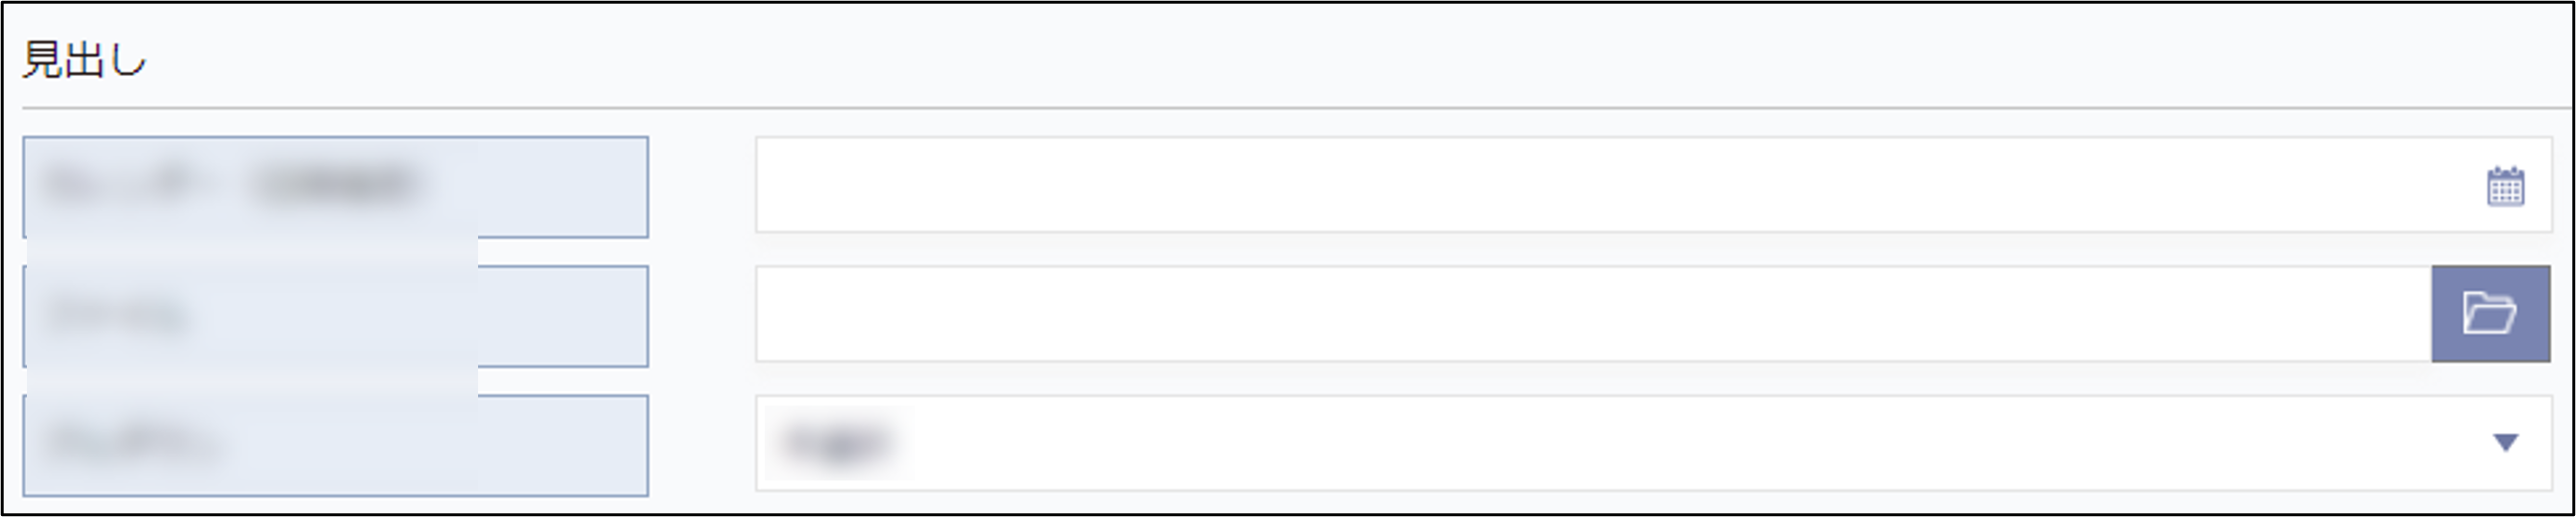Screen dimensions: 2576x517
Task: Click the 見出し section heading
Action: coord(85,60)
